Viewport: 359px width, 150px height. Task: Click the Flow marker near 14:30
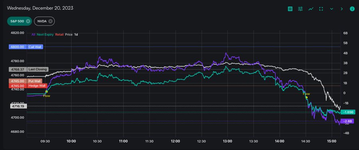[x=306, y=97]
